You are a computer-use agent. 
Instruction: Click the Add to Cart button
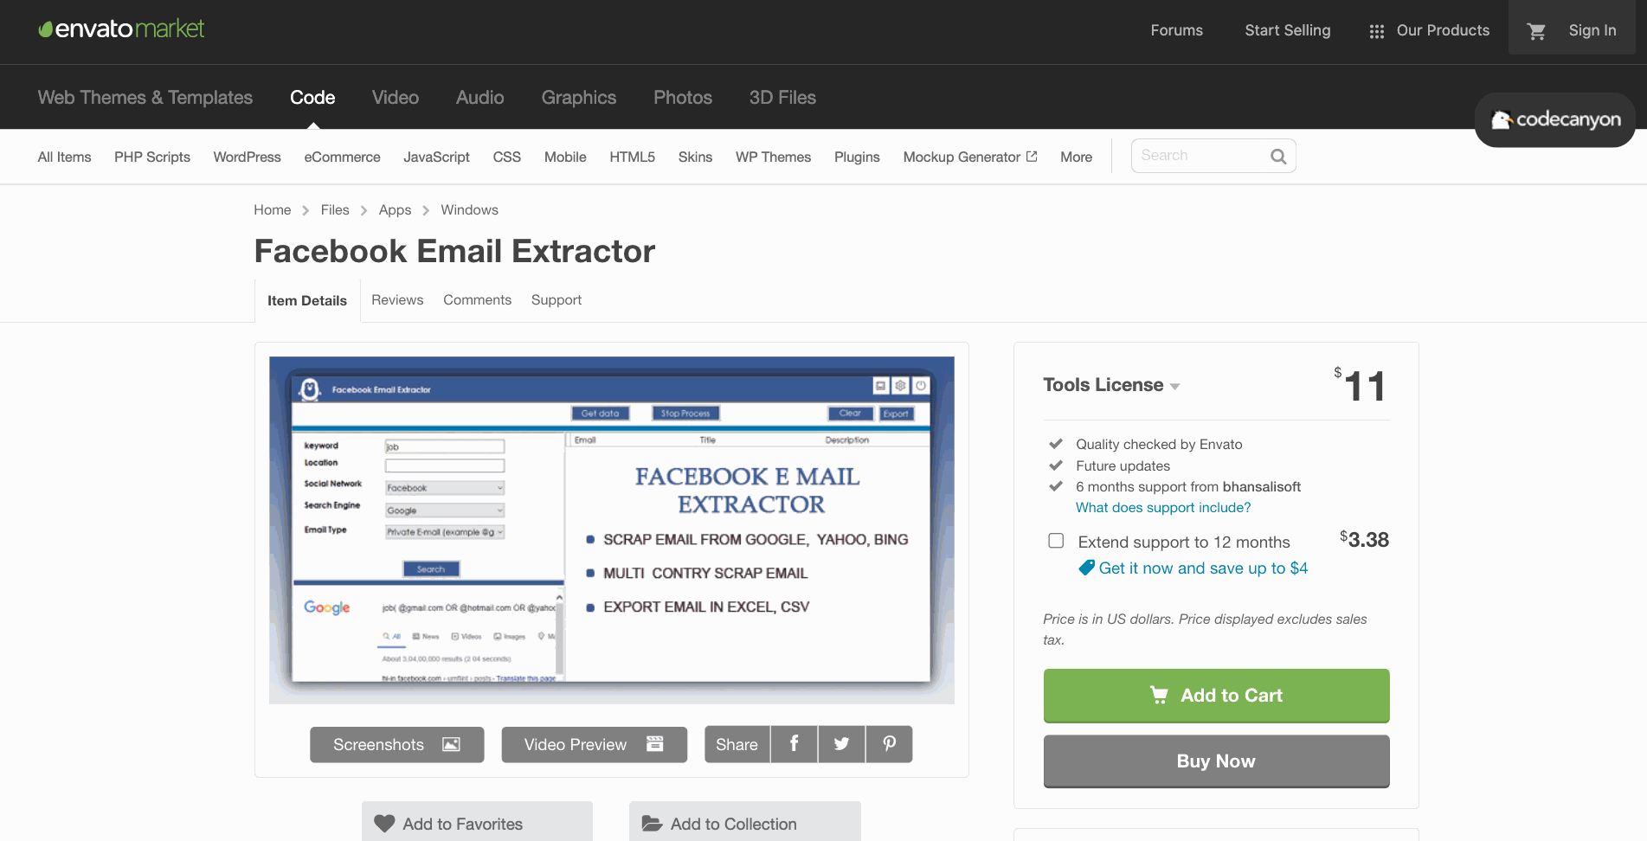pos(1215,696)
